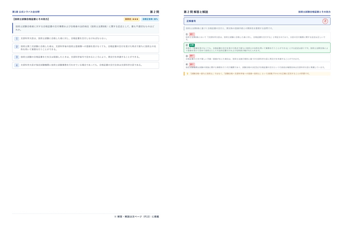The image size is (343, 242).
Task: Click option text starting 文部科学大臣が指定試験機関に
Action: (81, 65)
